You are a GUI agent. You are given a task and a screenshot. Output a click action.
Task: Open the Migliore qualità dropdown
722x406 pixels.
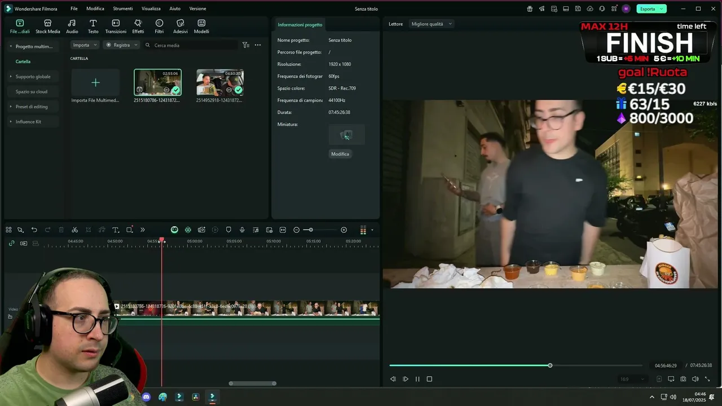[x=431, y=24]
